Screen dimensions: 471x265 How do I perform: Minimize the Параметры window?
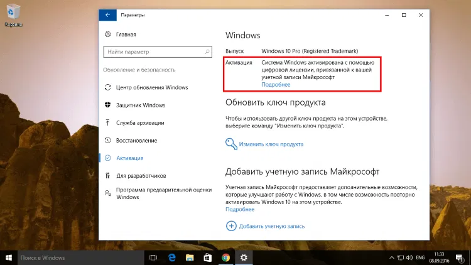(x=387, y=15)
